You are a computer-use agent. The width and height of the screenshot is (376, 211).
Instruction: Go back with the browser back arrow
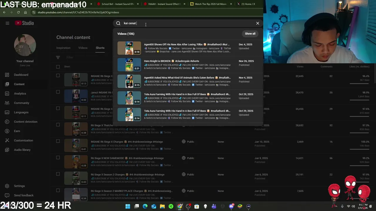4,12
